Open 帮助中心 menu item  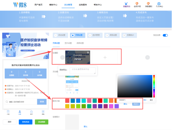click(98, 5)
